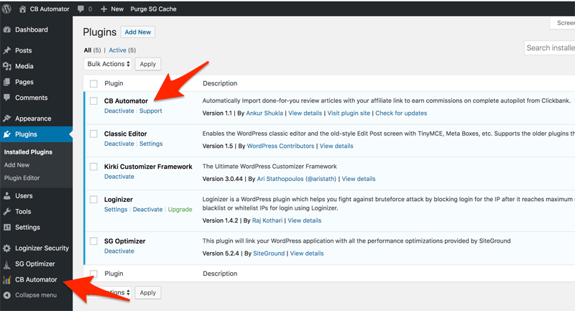Click the WordPress logo icon

click(8, 9)
